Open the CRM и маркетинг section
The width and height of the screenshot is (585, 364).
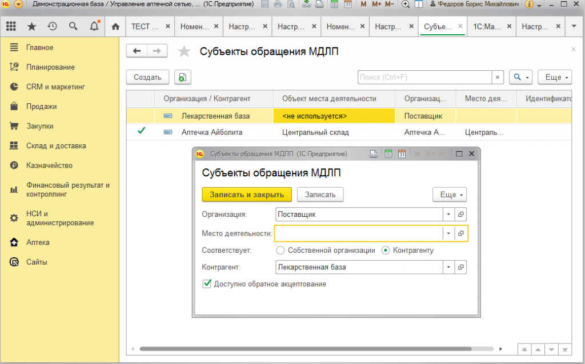[x=55, y=87]
